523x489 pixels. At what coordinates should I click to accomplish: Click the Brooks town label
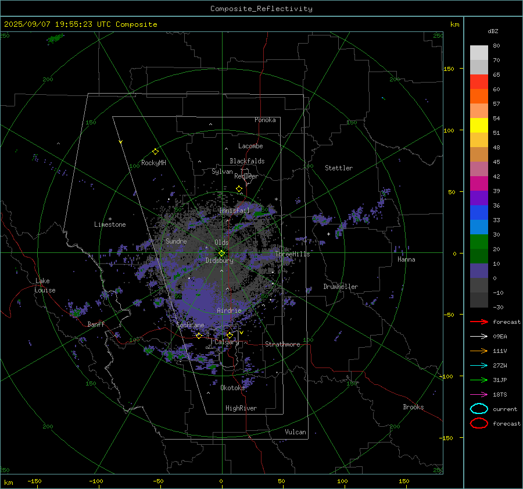[x=413, y=407]
